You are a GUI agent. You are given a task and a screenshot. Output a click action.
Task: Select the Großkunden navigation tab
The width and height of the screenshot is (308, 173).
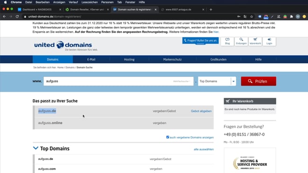tap(218, 60)
